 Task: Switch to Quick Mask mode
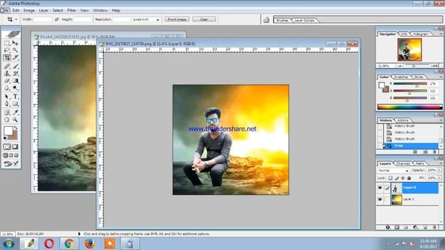(15, 147)
